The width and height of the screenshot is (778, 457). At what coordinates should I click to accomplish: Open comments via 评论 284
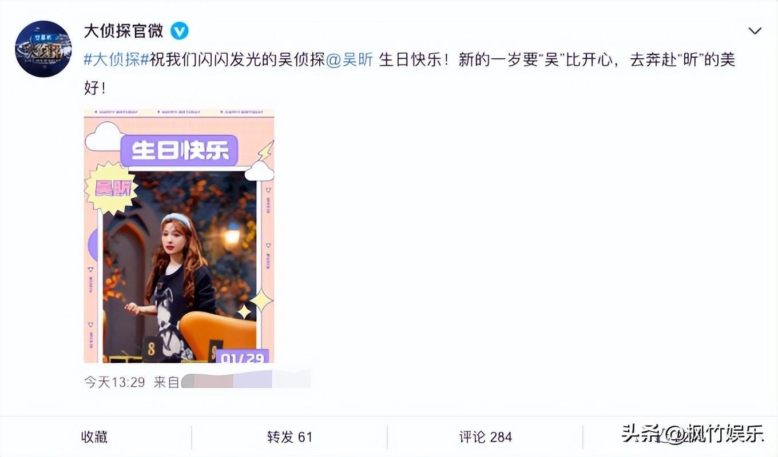pyautogui.click(x=485, y=437)
